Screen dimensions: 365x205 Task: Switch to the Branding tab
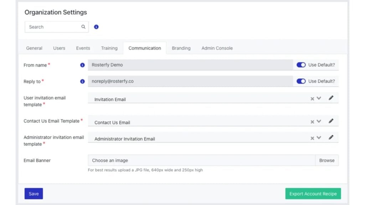[x=181, y=48]
